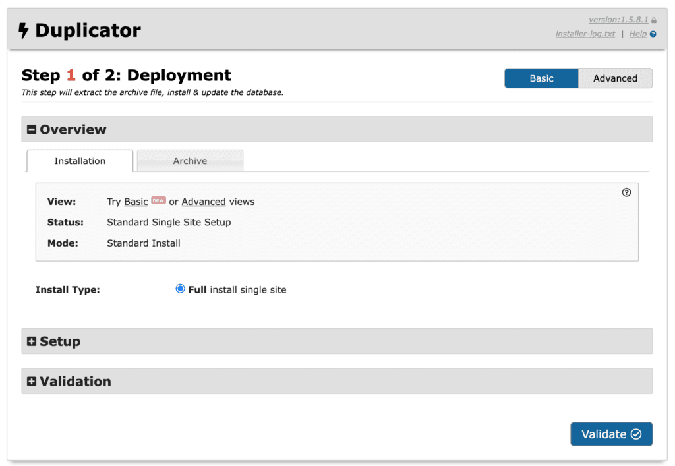675x466 pixels.
Task: Select the Full install single site radio button
Action: coord(180,289)
